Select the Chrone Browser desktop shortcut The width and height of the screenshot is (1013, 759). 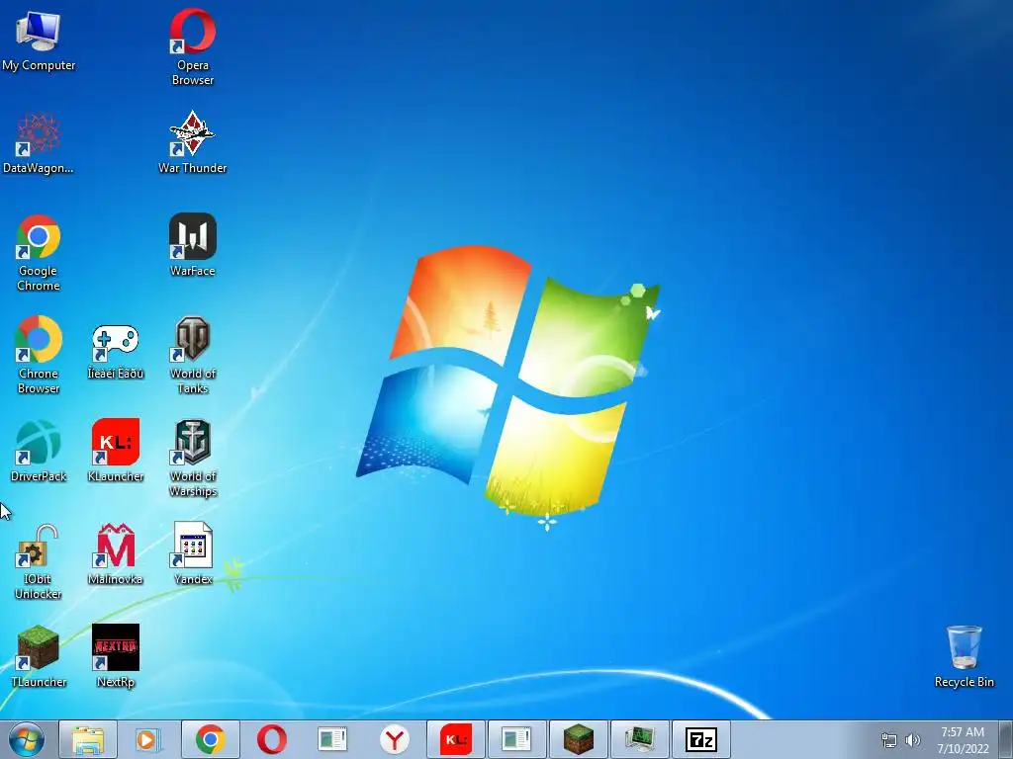coord(39,355)
